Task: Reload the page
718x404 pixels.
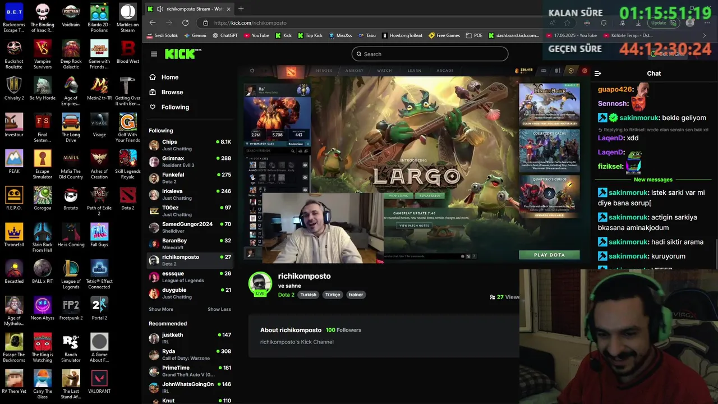Action: pos(185,22)
